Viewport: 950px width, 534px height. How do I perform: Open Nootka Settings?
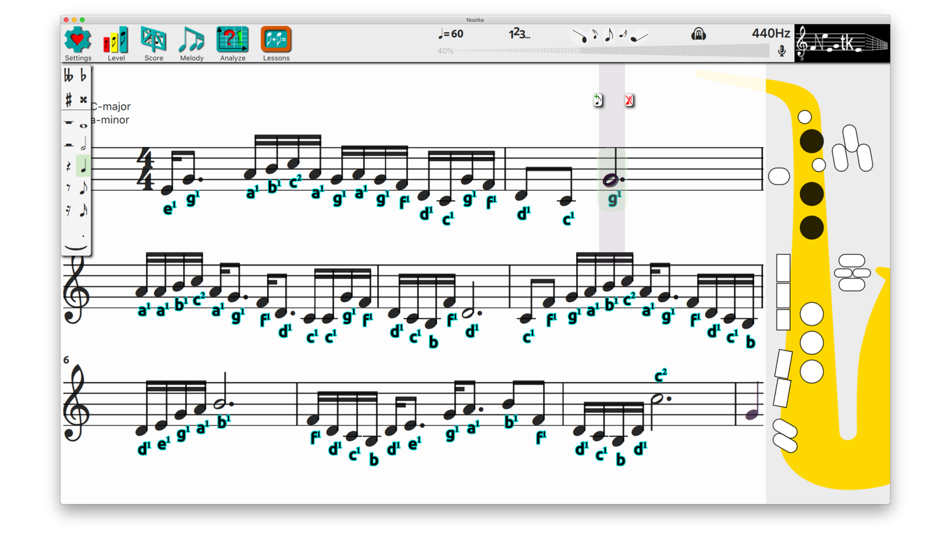(x=78, y=44)
